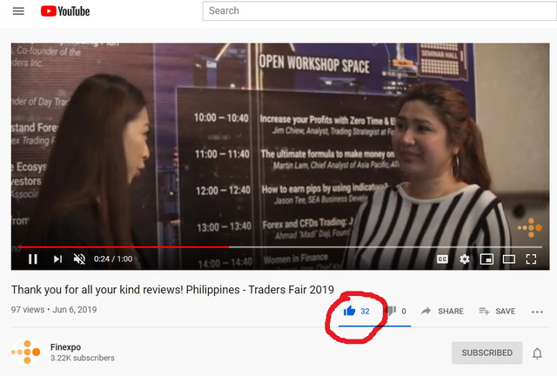Open more actions ellipsis menu

(x=537, y=312)
